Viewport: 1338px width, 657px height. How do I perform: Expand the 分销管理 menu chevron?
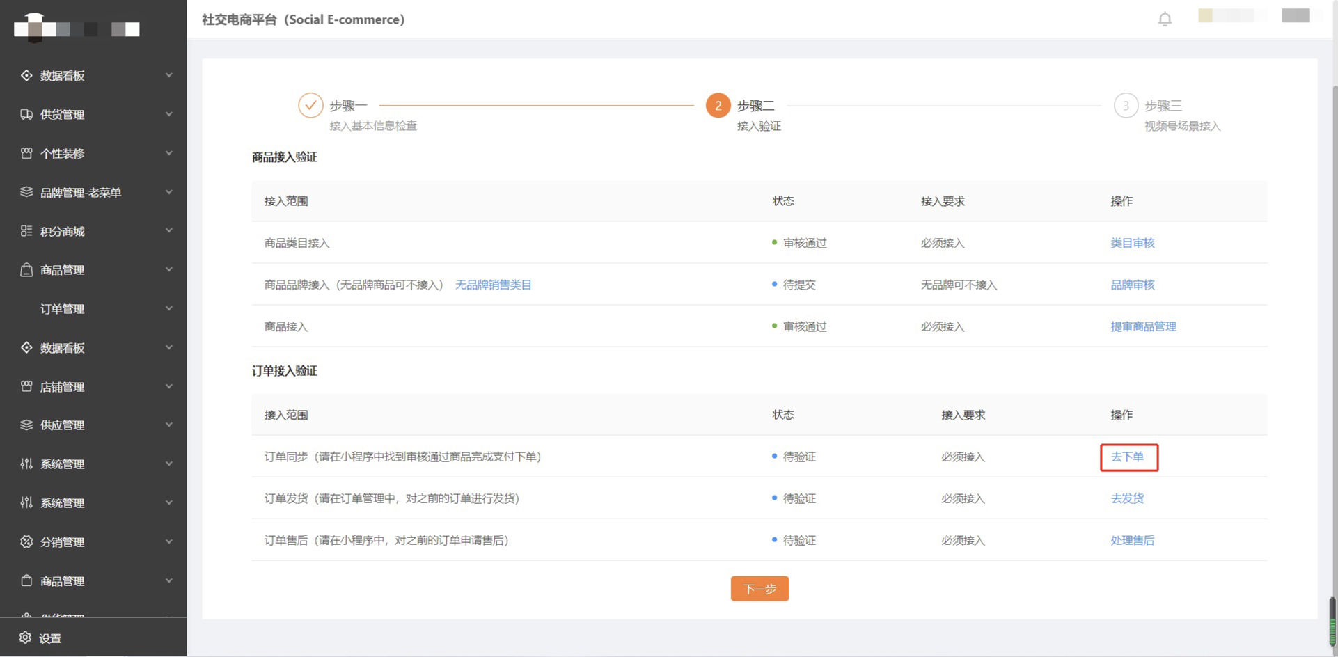[x=168, y=541]
